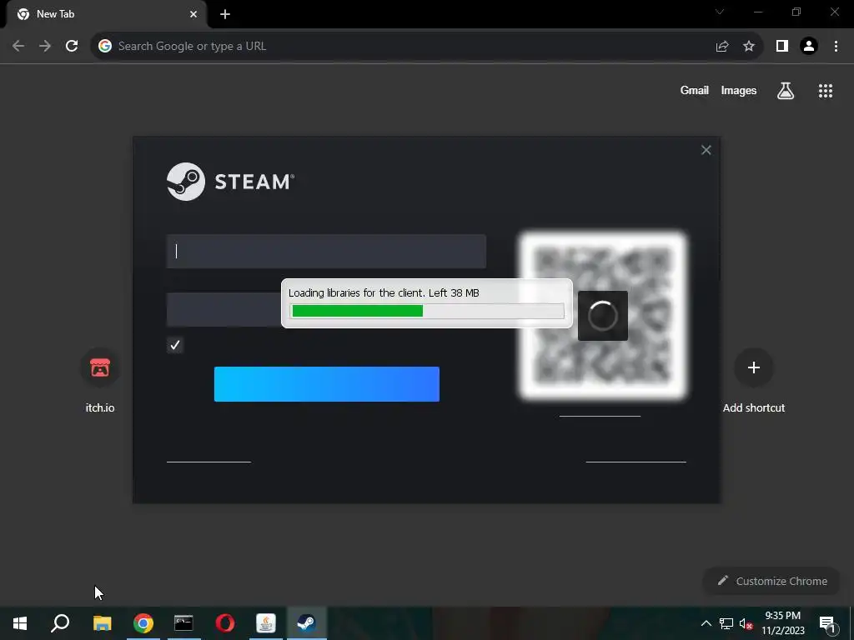The image size is (854, 640).
Task: Open network status tray icon
Action: (726, 623)
